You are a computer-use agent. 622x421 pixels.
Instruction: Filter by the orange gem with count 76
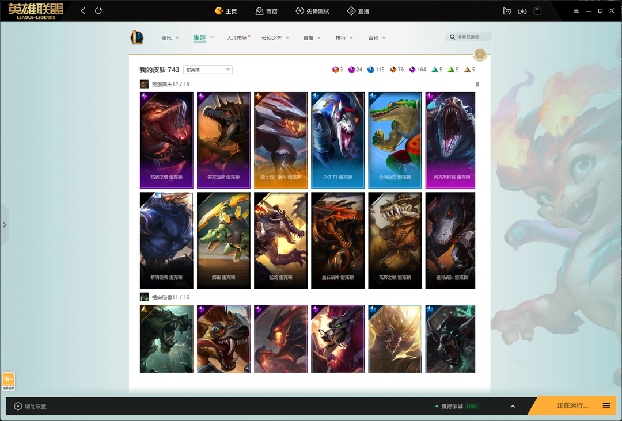[x=393, y=70]
